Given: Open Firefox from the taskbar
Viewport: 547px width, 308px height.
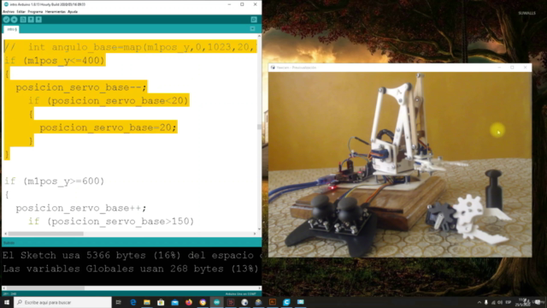Looking at the screenshot, I should pyautogui.click(x=189, y=302).
